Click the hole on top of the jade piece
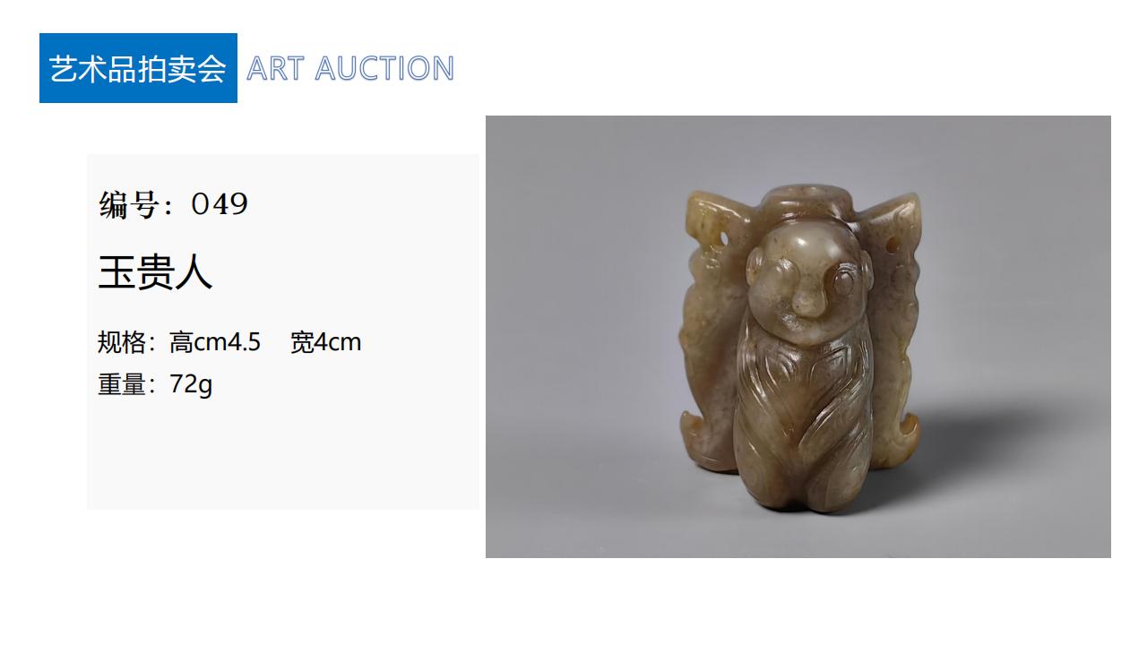Screen dimensions: 1147x645 pos(806,192)
